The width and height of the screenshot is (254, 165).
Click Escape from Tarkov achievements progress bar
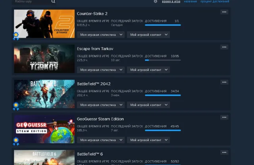click(x=163, y=60)
